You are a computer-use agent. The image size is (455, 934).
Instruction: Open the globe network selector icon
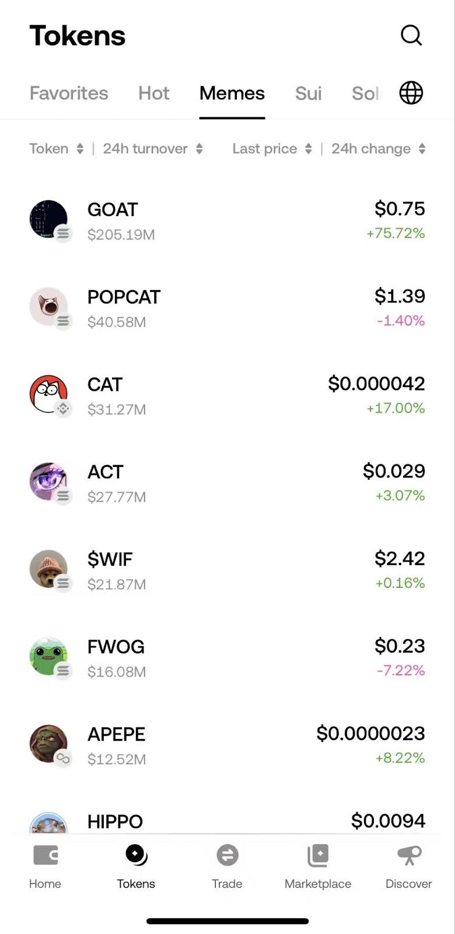(411, 93)
